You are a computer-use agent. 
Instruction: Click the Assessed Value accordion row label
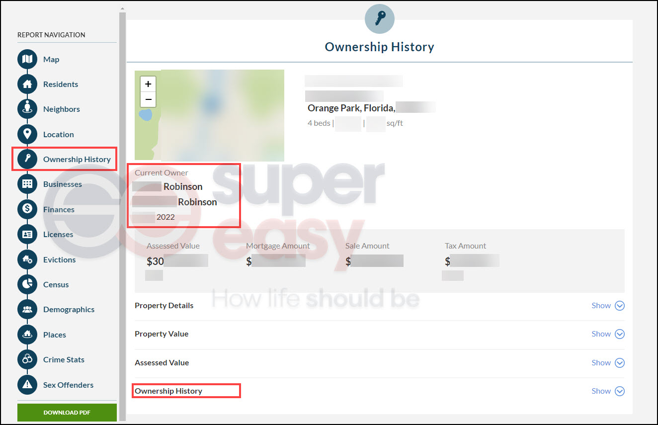(162, 363)
